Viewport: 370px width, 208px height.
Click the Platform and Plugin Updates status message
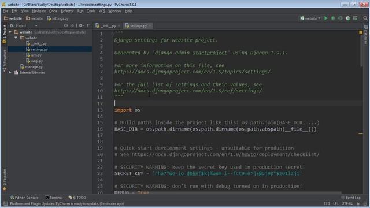pos(67,203)
